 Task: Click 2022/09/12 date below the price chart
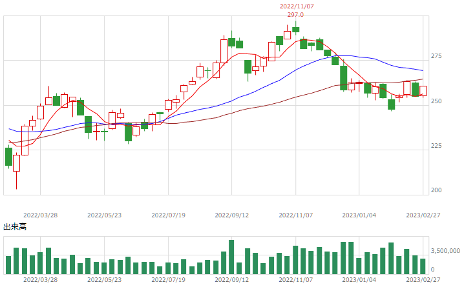(232, 215)
